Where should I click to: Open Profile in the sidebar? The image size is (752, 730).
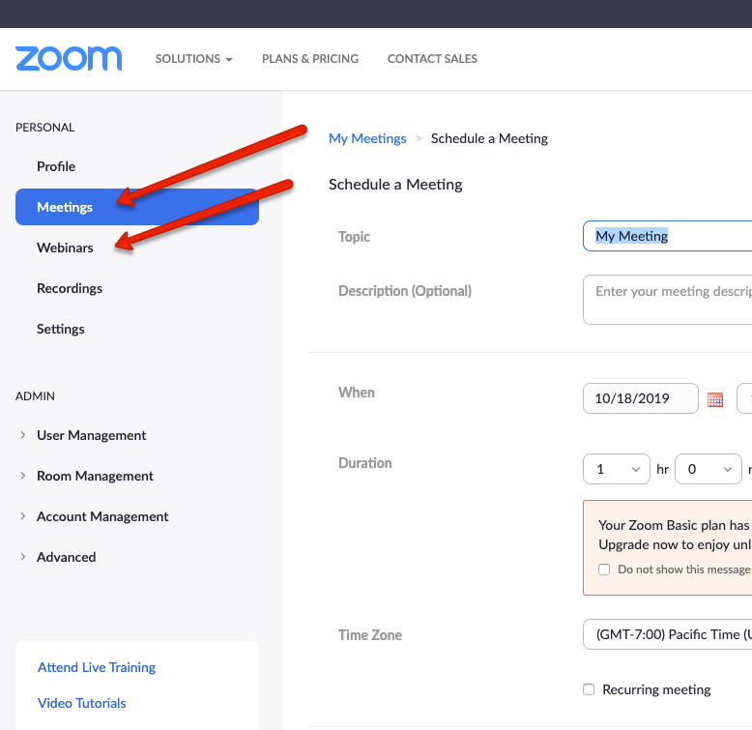56,166
